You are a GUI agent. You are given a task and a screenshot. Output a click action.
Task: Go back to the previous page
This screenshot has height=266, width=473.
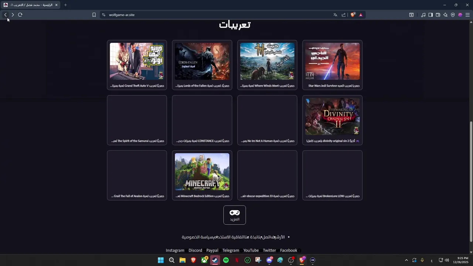pyautogui.click(x=5, y=15)
